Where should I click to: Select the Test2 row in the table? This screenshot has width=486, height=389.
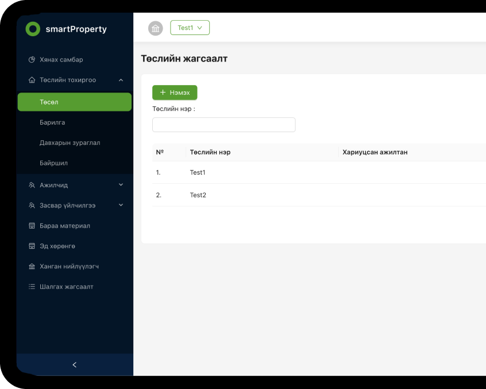[x=198, y=195]
